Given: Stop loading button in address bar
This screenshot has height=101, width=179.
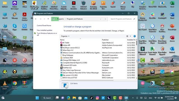Looking at the screenshot, I should tap(105, 19).
